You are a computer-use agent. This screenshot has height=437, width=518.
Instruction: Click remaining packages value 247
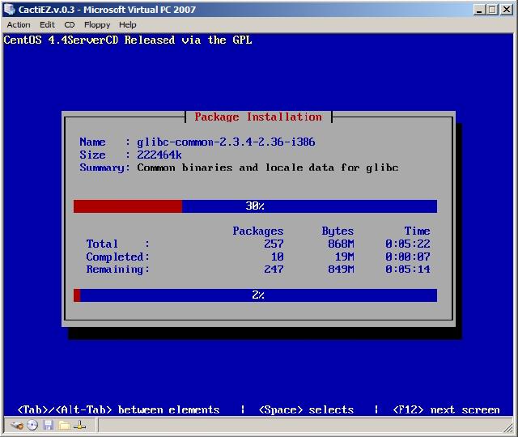[x=274, y=269]
